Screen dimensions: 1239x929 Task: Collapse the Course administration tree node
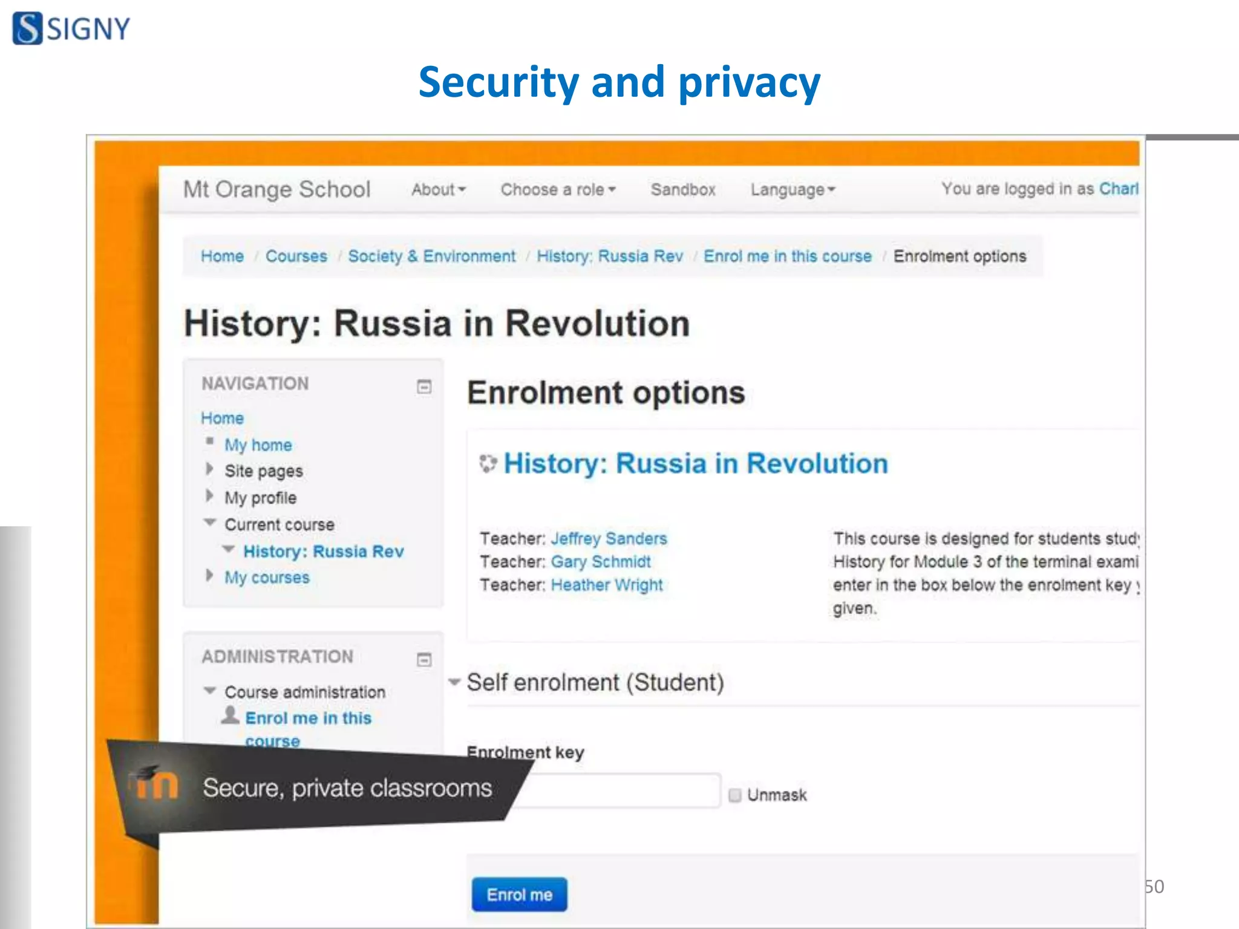pos(210,690)
